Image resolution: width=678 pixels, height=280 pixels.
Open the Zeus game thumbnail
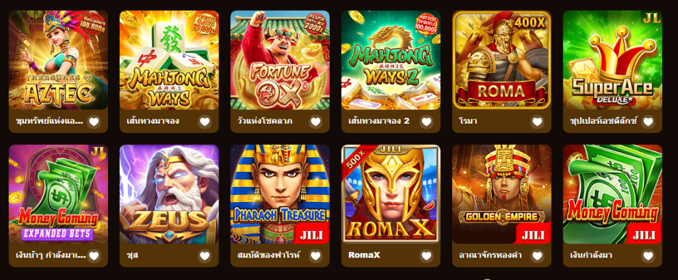(169, 195)
